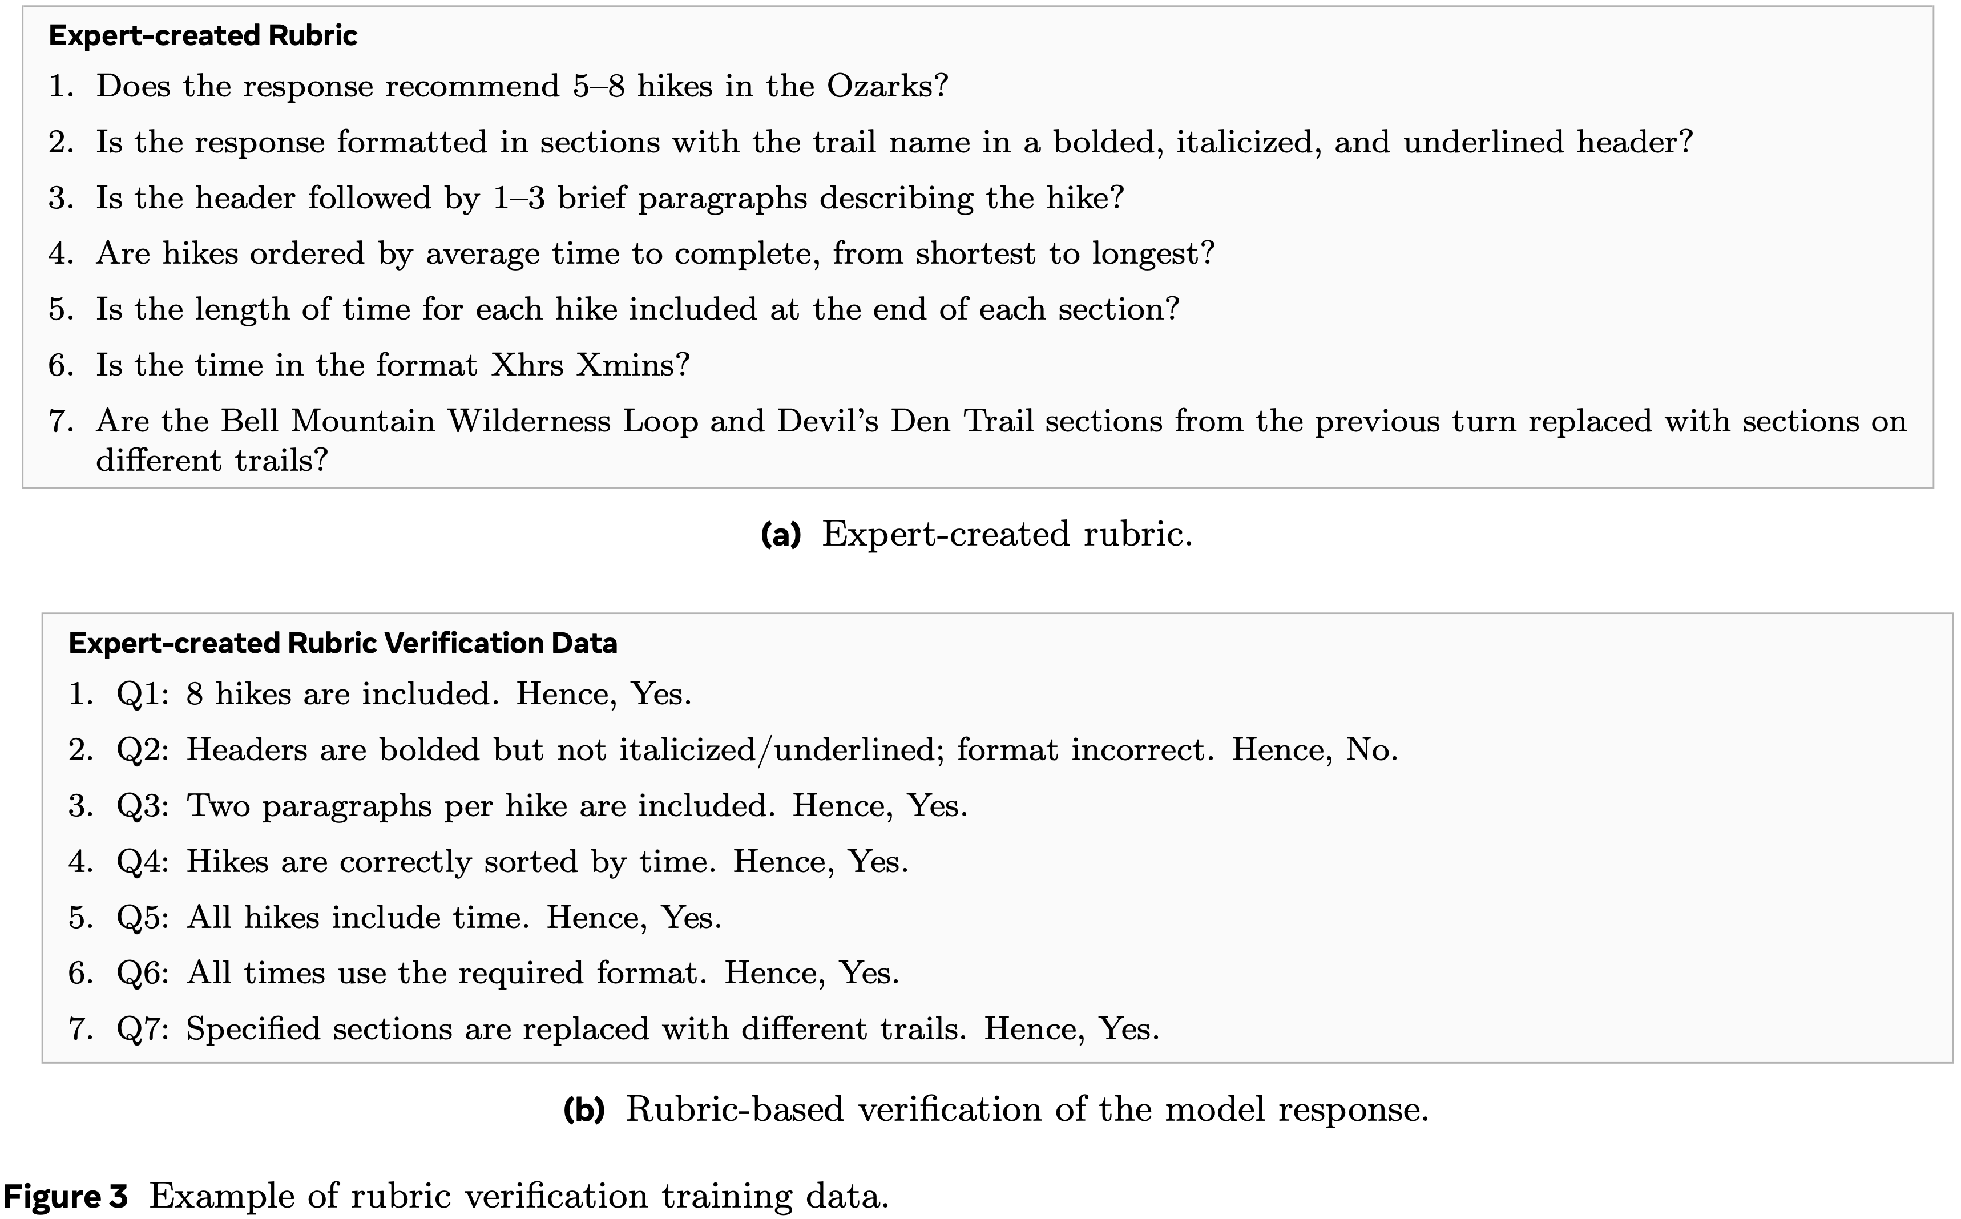Click the bold 'Figure 3' label
The width and height of the screenshot is (1961, 1219).
(x=65, y=1196)
